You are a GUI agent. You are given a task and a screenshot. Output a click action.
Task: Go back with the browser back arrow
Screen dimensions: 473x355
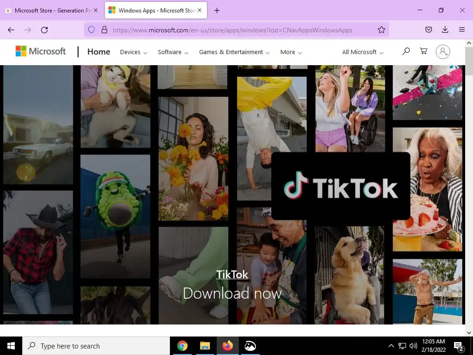(x=11, y=30)
